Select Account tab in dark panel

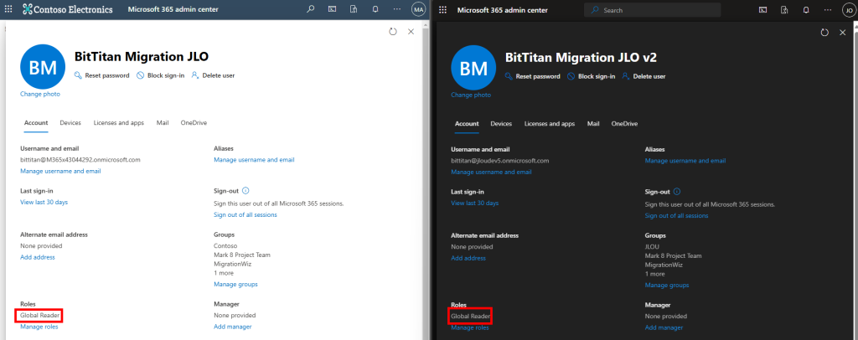(x=467, y=124)
